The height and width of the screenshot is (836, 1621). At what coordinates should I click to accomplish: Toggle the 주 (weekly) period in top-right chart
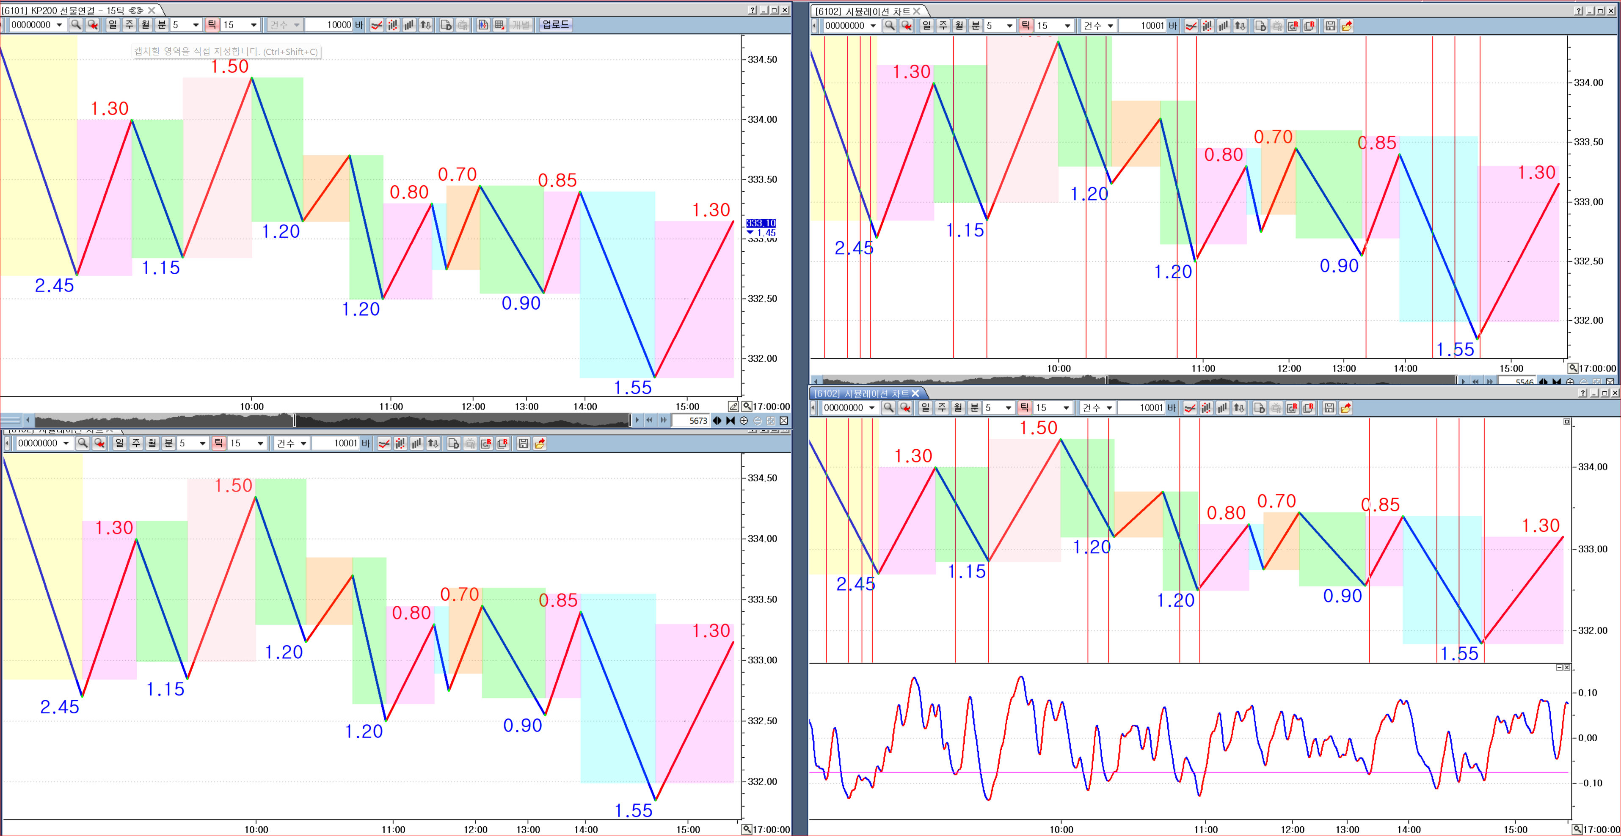tap(943, 26)
